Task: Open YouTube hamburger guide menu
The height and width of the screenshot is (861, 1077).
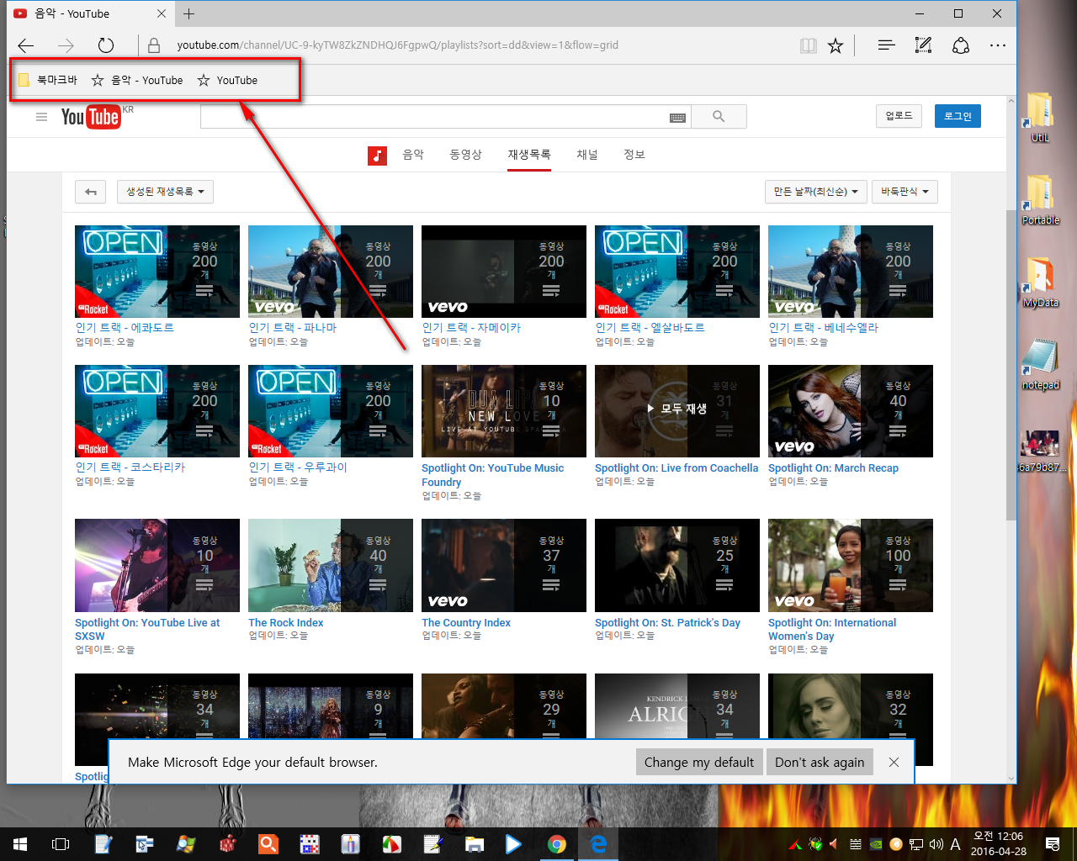Action: click(x=41, y=117)
